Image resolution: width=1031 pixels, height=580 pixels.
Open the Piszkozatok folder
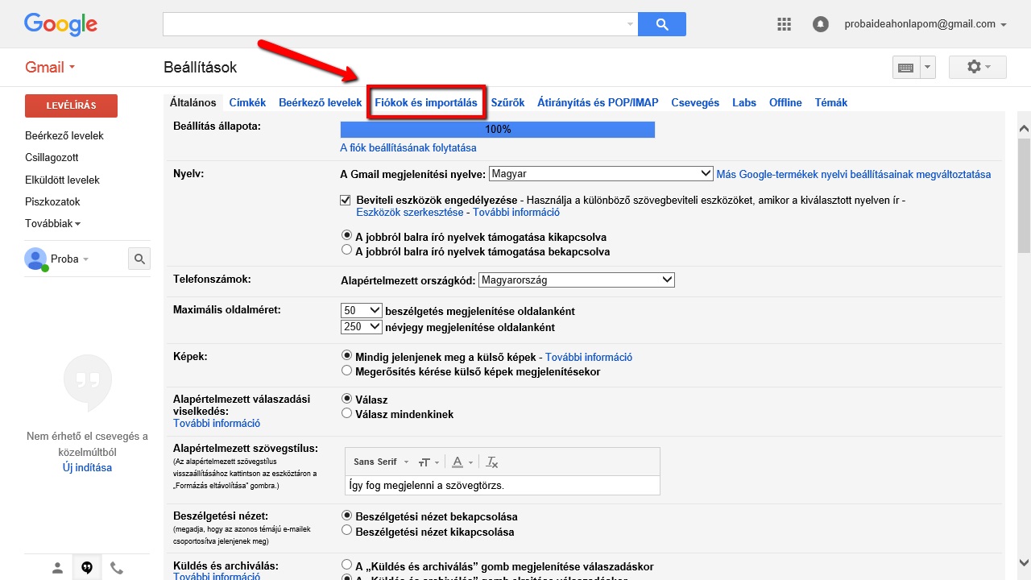[52, 201]
